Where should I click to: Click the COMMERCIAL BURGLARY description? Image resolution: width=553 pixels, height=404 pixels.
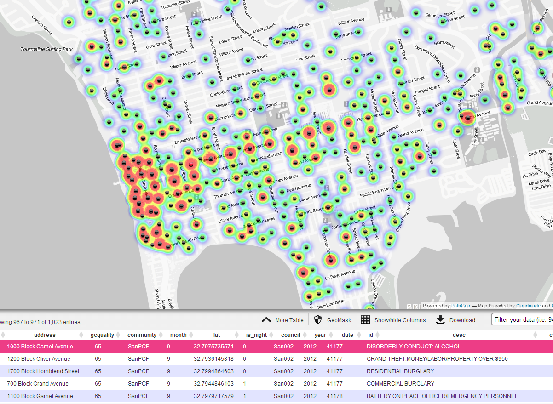tap(400, 384)
